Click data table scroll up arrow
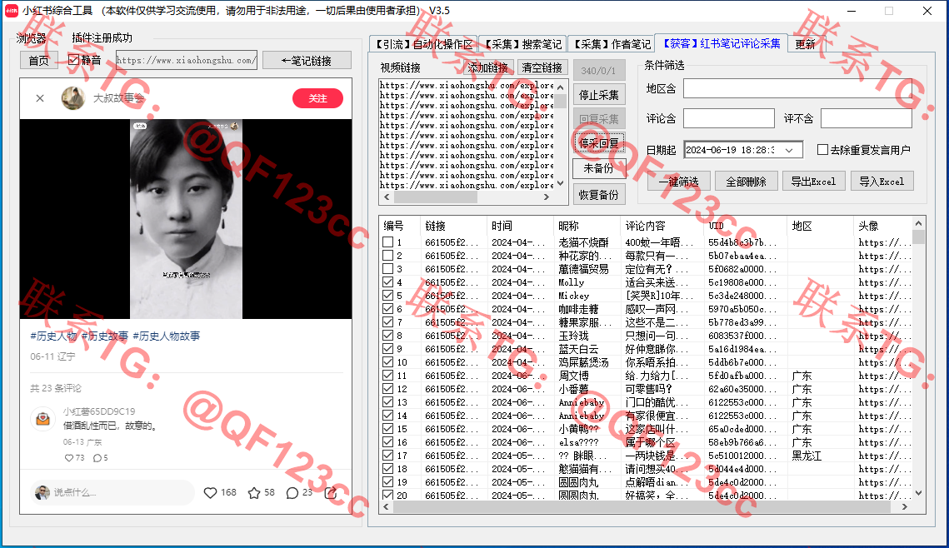Image resolution: width=949 pixels, height=548 pixels. [919, 223]
